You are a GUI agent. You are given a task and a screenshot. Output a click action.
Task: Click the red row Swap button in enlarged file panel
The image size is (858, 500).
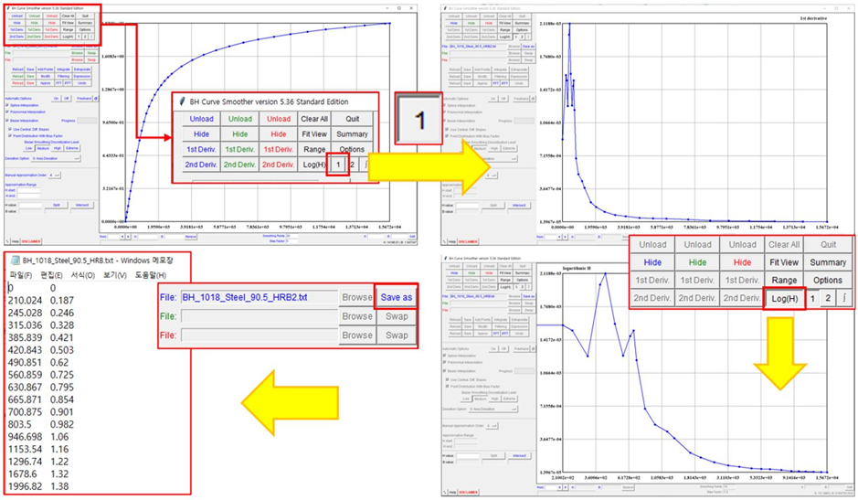(397, 335)
